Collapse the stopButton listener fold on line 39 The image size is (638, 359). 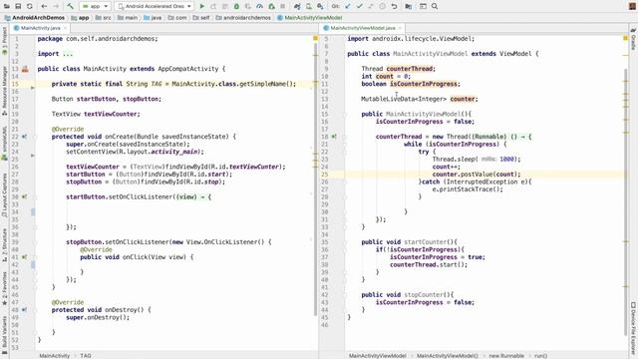coord(35,242)
